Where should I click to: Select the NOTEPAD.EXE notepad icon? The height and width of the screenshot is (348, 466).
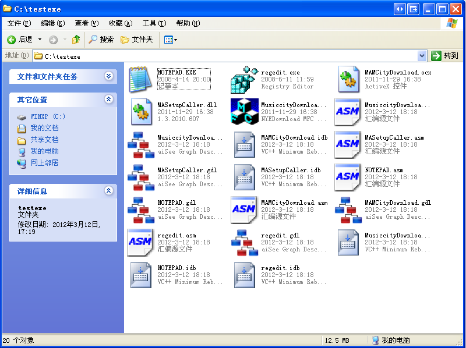click(x=140, y=80)
